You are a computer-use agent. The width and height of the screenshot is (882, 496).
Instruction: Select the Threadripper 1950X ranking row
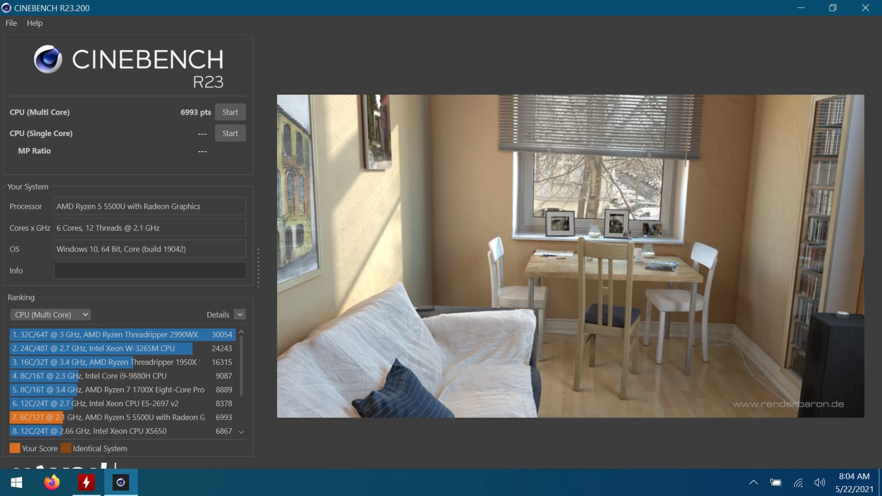[x=122, y=362]
